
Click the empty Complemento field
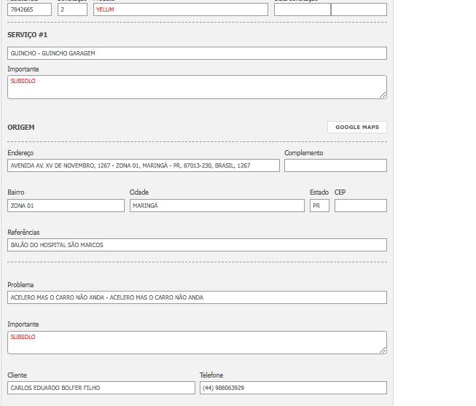(336, 165)
